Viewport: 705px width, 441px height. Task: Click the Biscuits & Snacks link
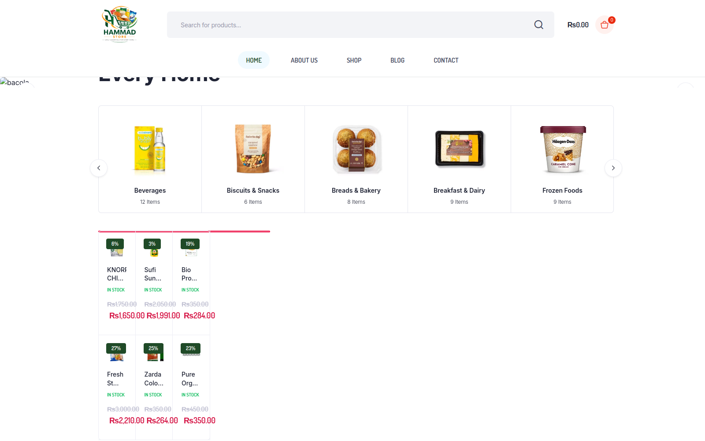click(x=253, y=191)
